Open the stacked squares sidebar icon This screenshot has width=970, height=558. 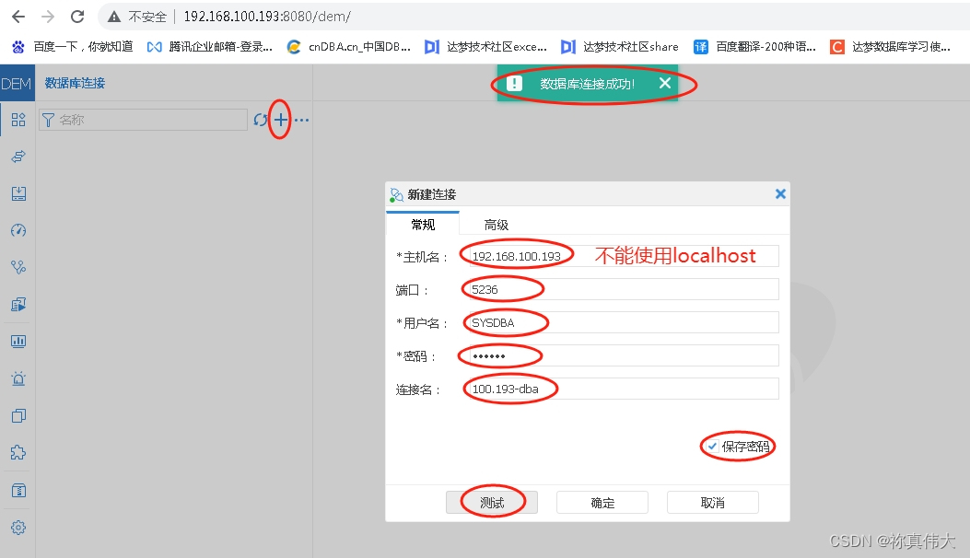18,415
